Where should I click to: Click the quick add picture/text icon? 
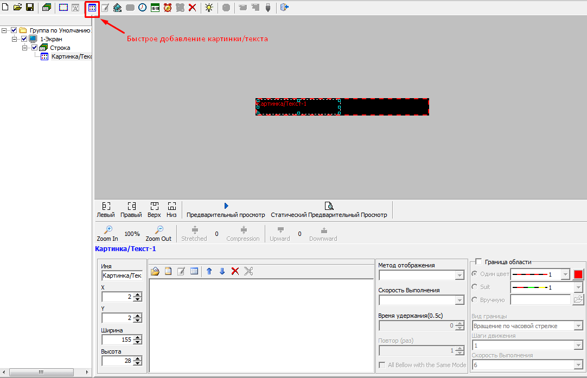click(92, 8)
